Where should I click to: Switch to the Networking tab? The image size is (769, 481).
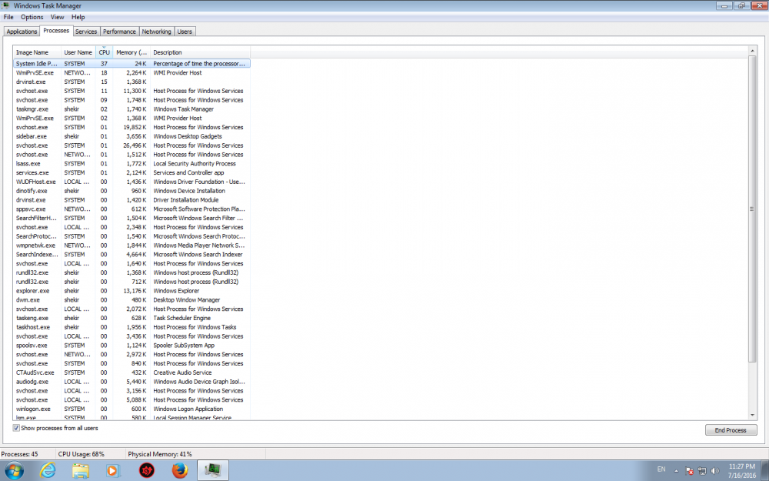point(156,32)
